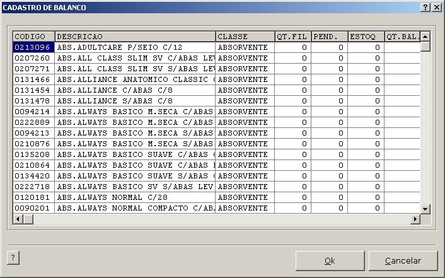Click the horizontal scrollbar right arrow
The image size is (445, 278).
(415, 219)
